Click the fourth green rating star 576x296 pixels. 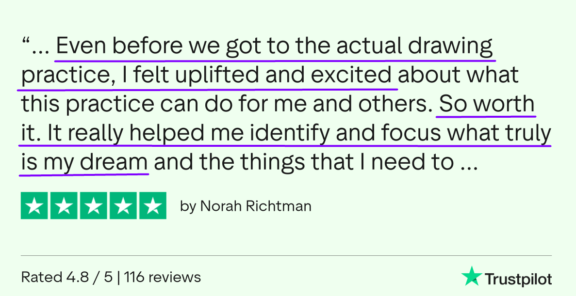point(123,206)
